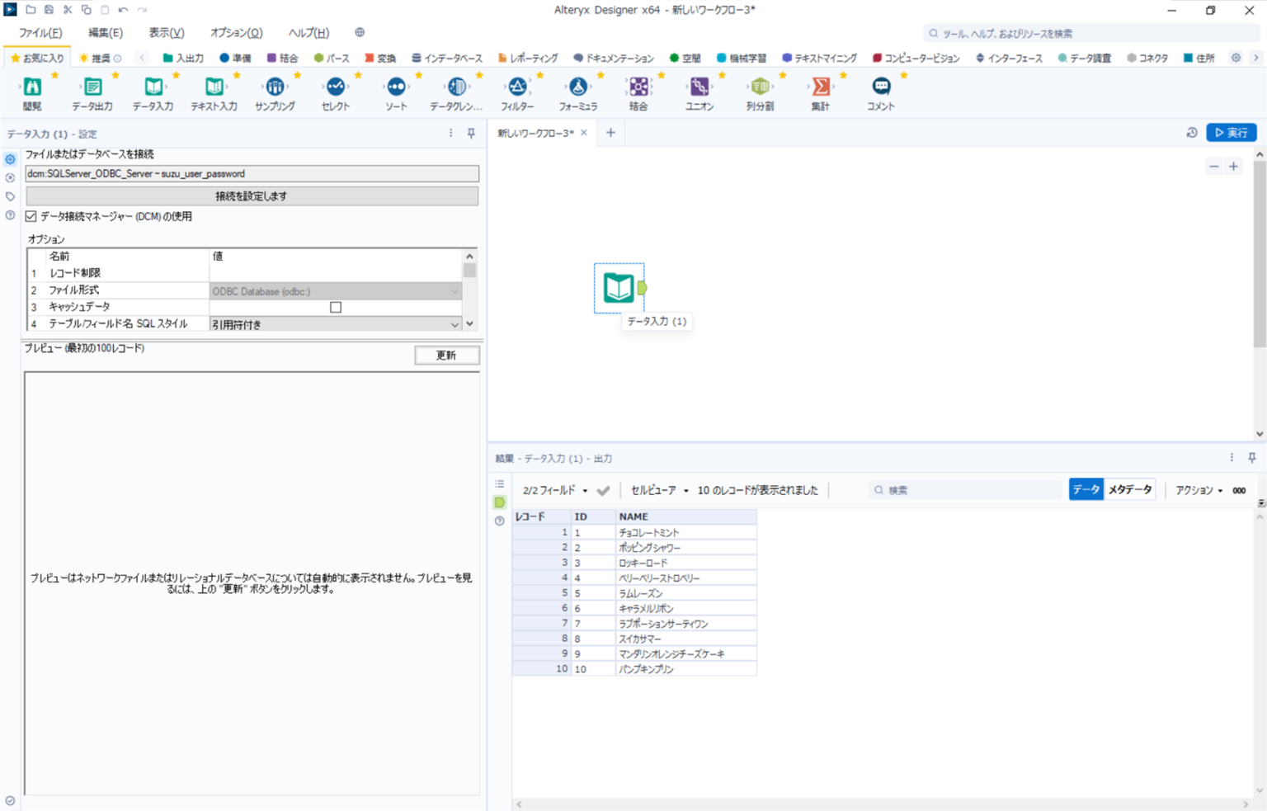
Task: Choose the ソート (Sort) tool icon
Action: point(395,86)
